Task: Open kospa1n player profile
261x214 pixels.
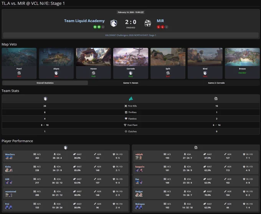Action: coord(140,166)
